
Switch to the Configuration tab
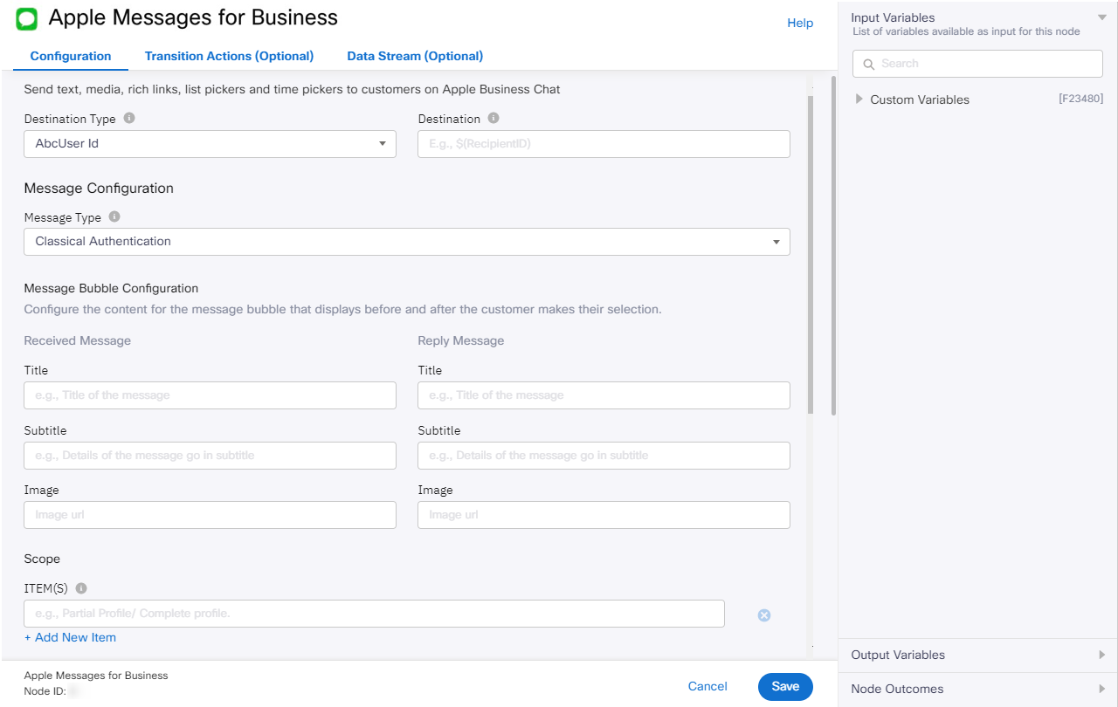pos(71,56)
